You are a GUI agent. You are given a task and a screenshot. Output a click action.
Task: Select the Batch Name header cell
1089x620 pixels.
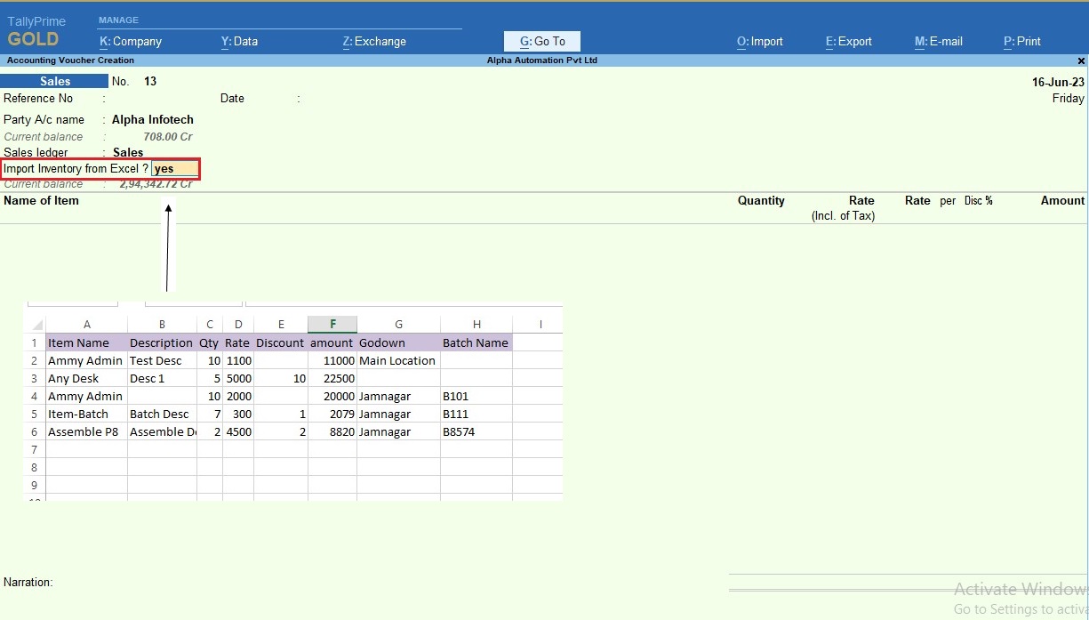point(476,342)
